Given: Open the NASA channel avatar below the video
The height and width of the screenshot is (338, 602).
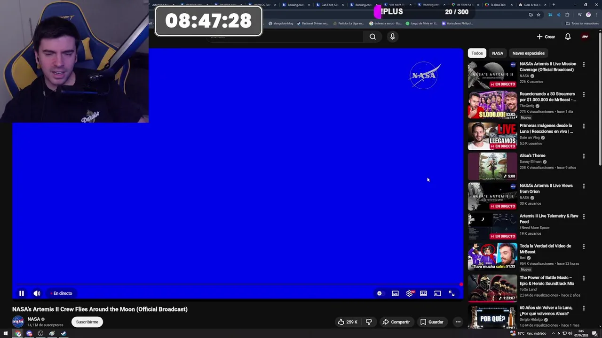Looking at the screenshot, I should click(18, 322).
